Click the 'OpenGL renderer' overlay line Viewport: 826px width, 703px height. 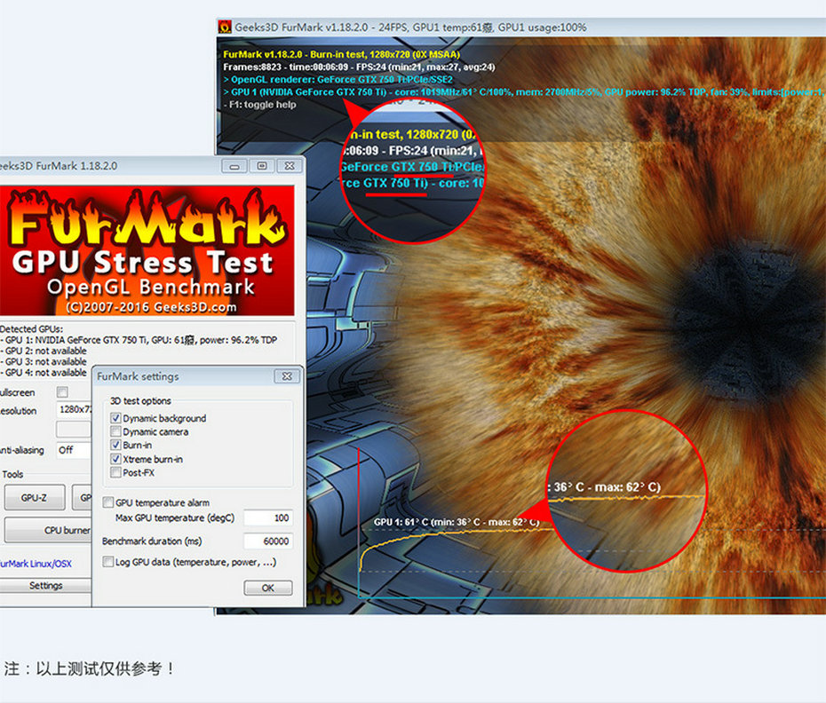[x=338, y=80]
